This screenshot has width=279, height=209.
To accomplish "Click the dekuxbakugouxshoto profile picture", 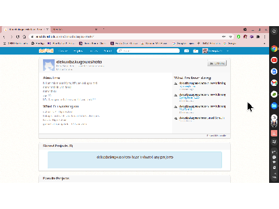I will 49,65.
